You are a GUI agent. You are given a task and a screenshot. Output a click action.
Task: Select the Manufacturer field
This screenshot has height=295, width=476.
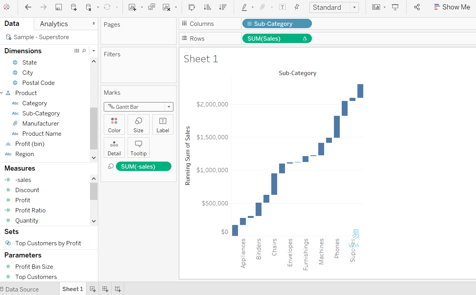click(40, 124)
